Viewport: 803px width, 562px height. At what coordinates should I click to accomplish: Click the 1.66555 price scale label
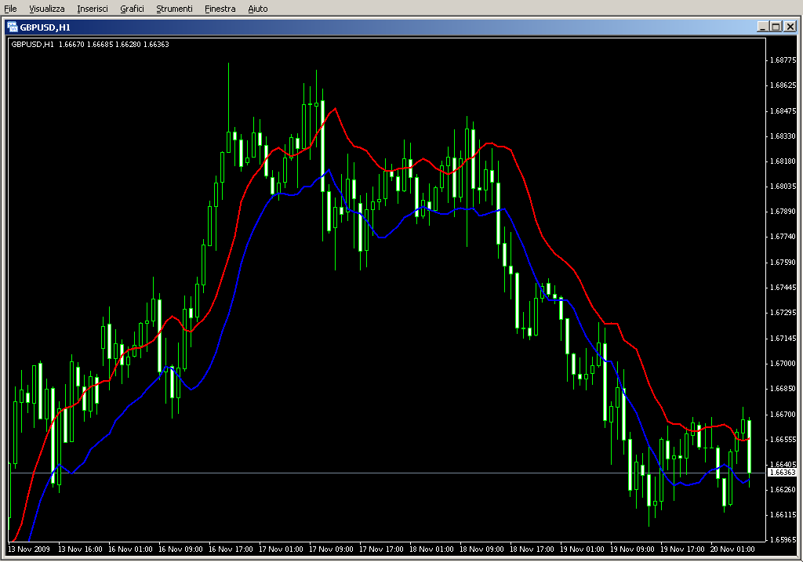point(783,440)
